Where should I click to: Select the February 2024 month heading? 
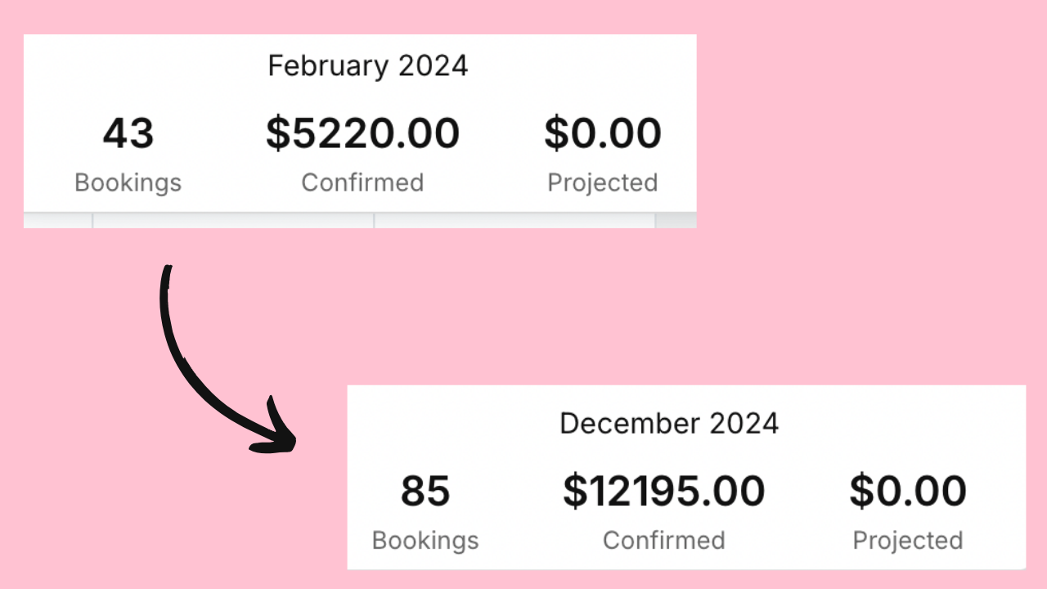click(368, 66)
